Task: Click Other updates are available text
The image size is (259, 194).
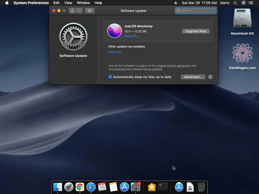Action: click(x=127, y=46)
